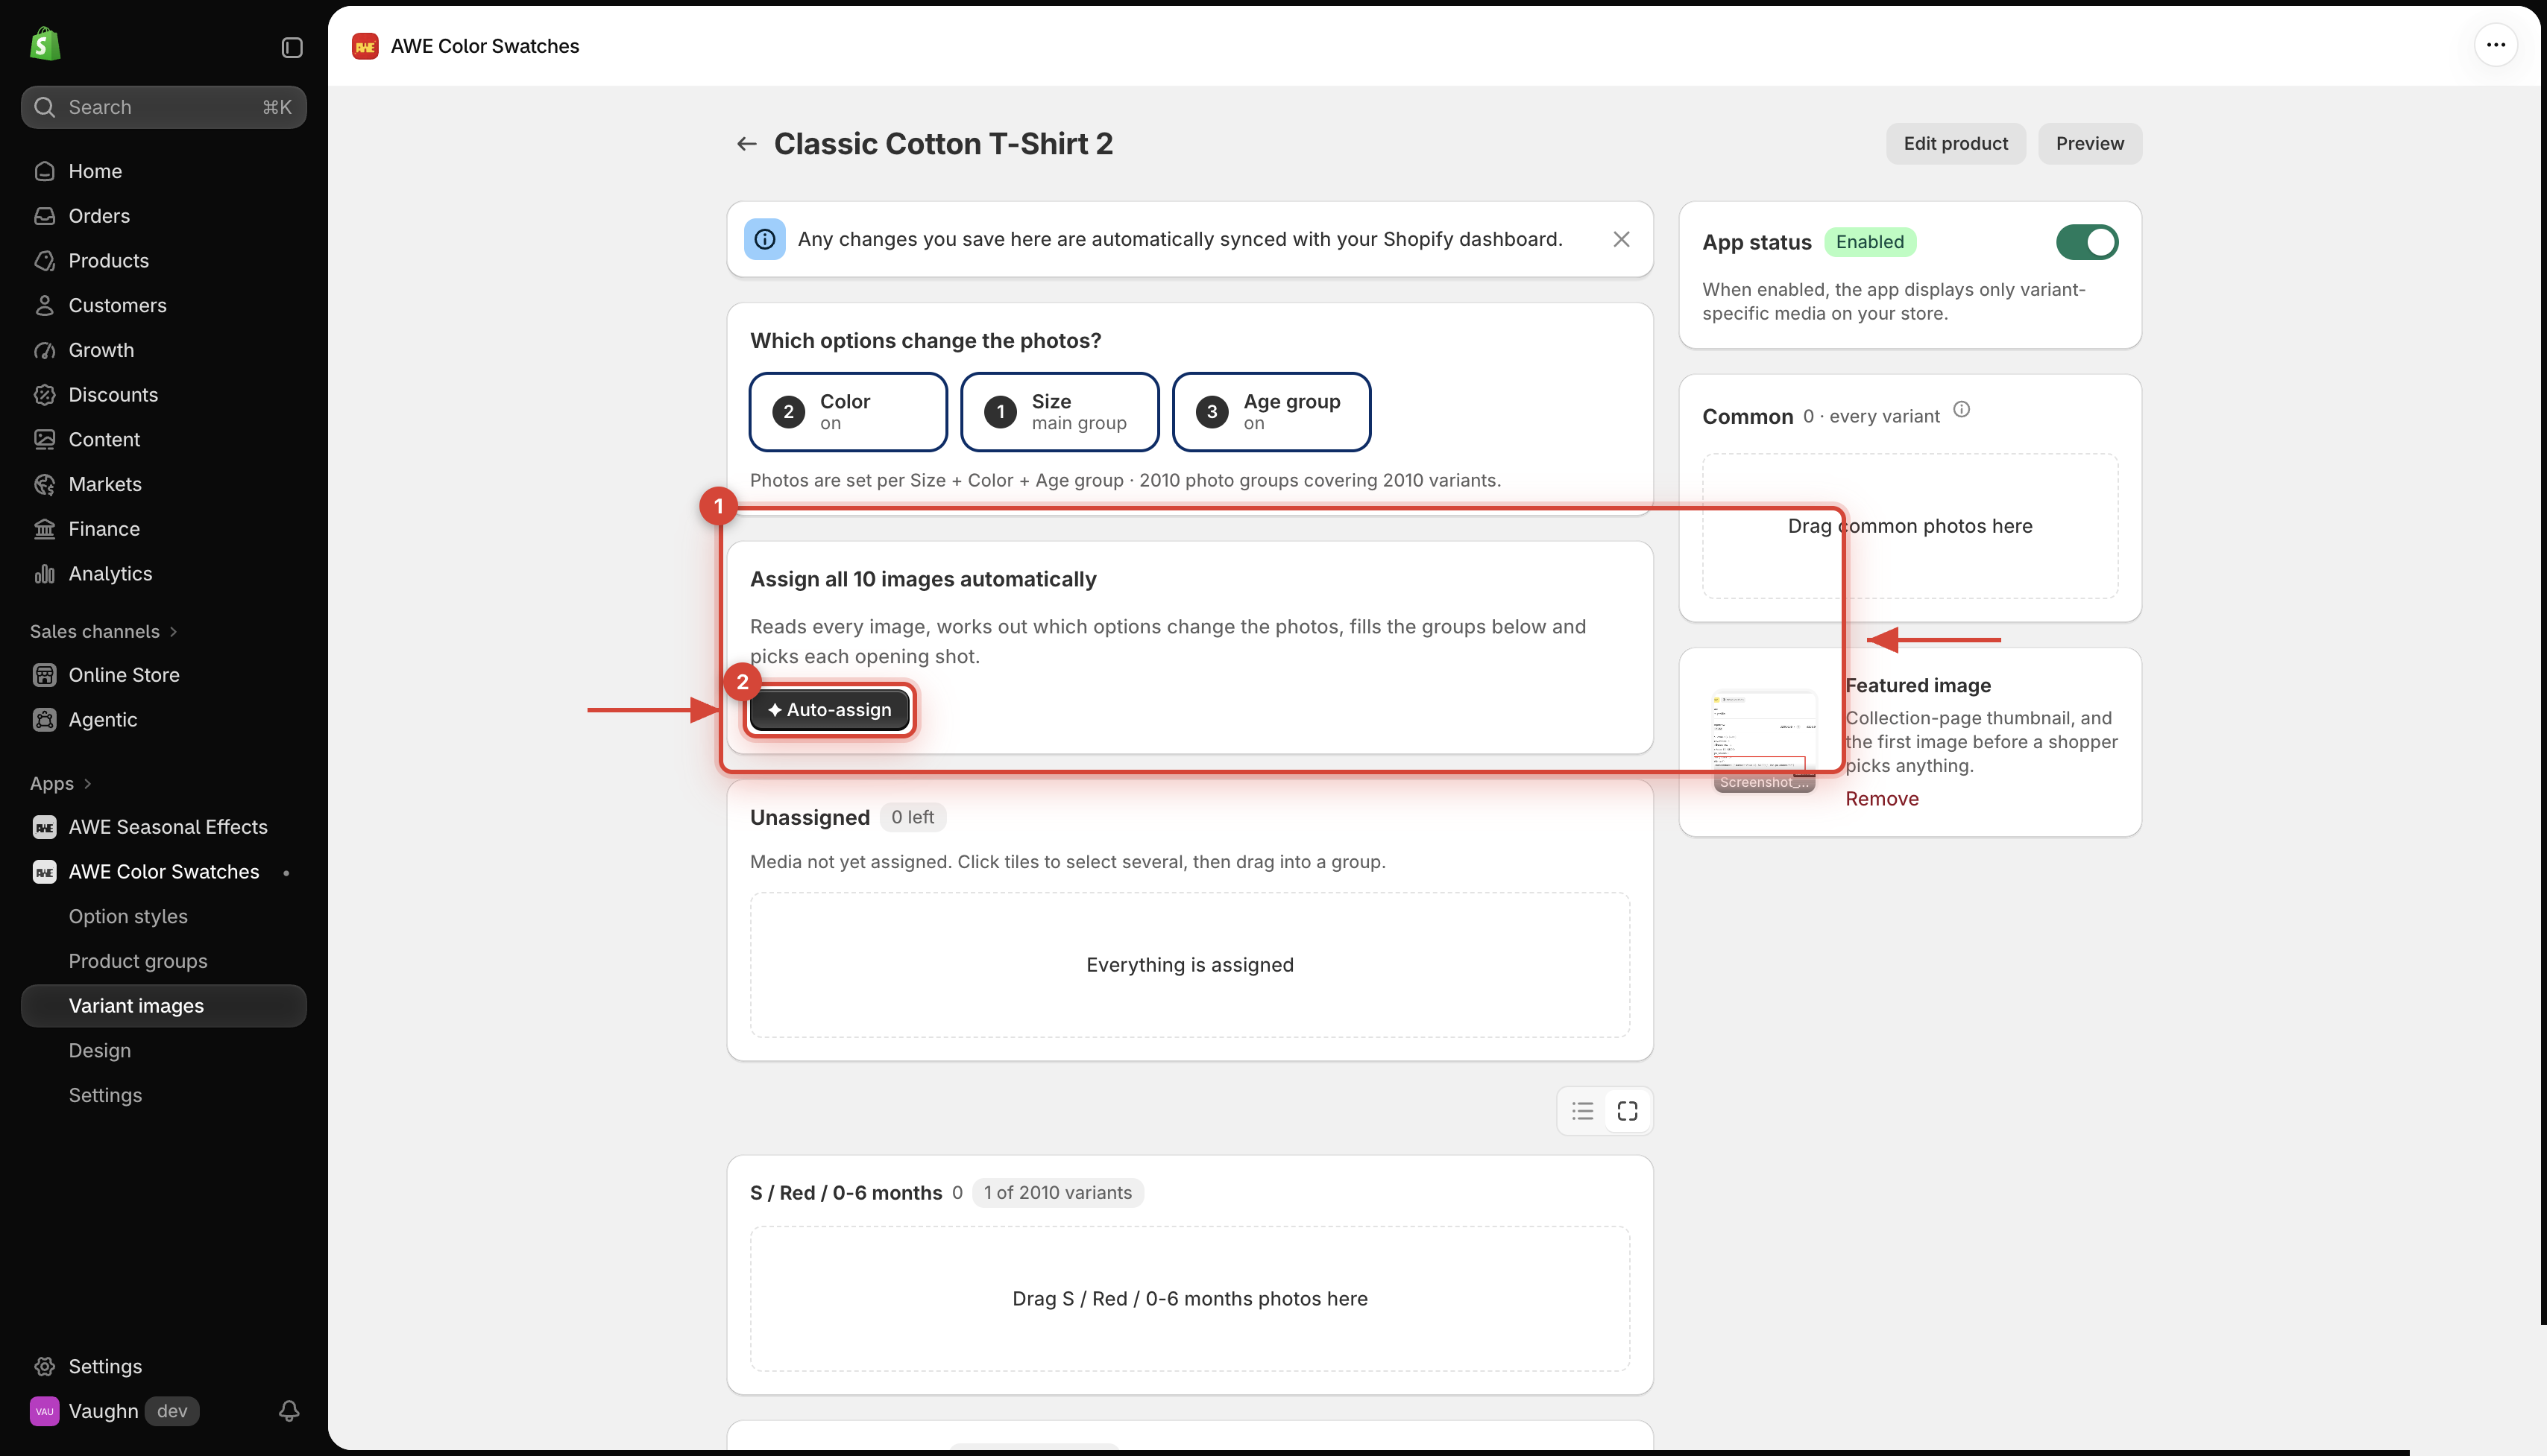Click the AWE Color Swatches app logo in header
The image size is (2547, 1456).
[x=365, y=46]
